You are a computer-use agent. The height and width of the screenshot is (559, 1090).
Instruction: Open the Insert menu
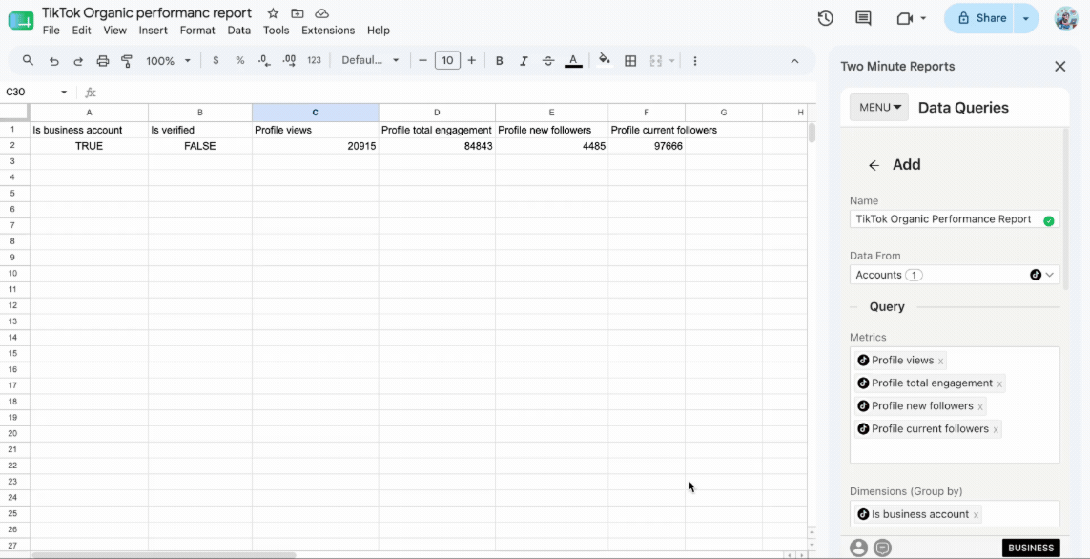pyautogui.click(x=153, y=31)
